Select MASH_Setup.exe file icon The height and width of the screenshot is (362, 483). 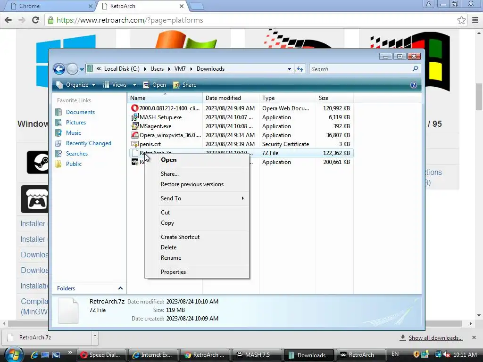(x=134, y=117)
